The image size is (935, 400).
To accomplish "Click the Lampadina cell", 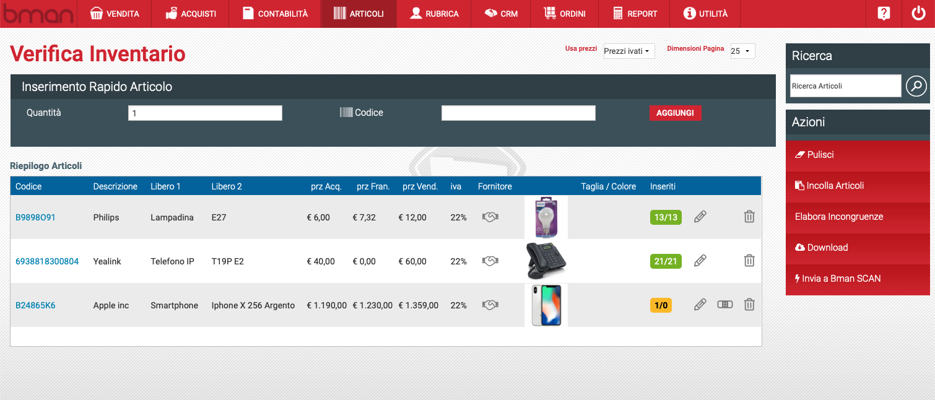I will point(172,217).
